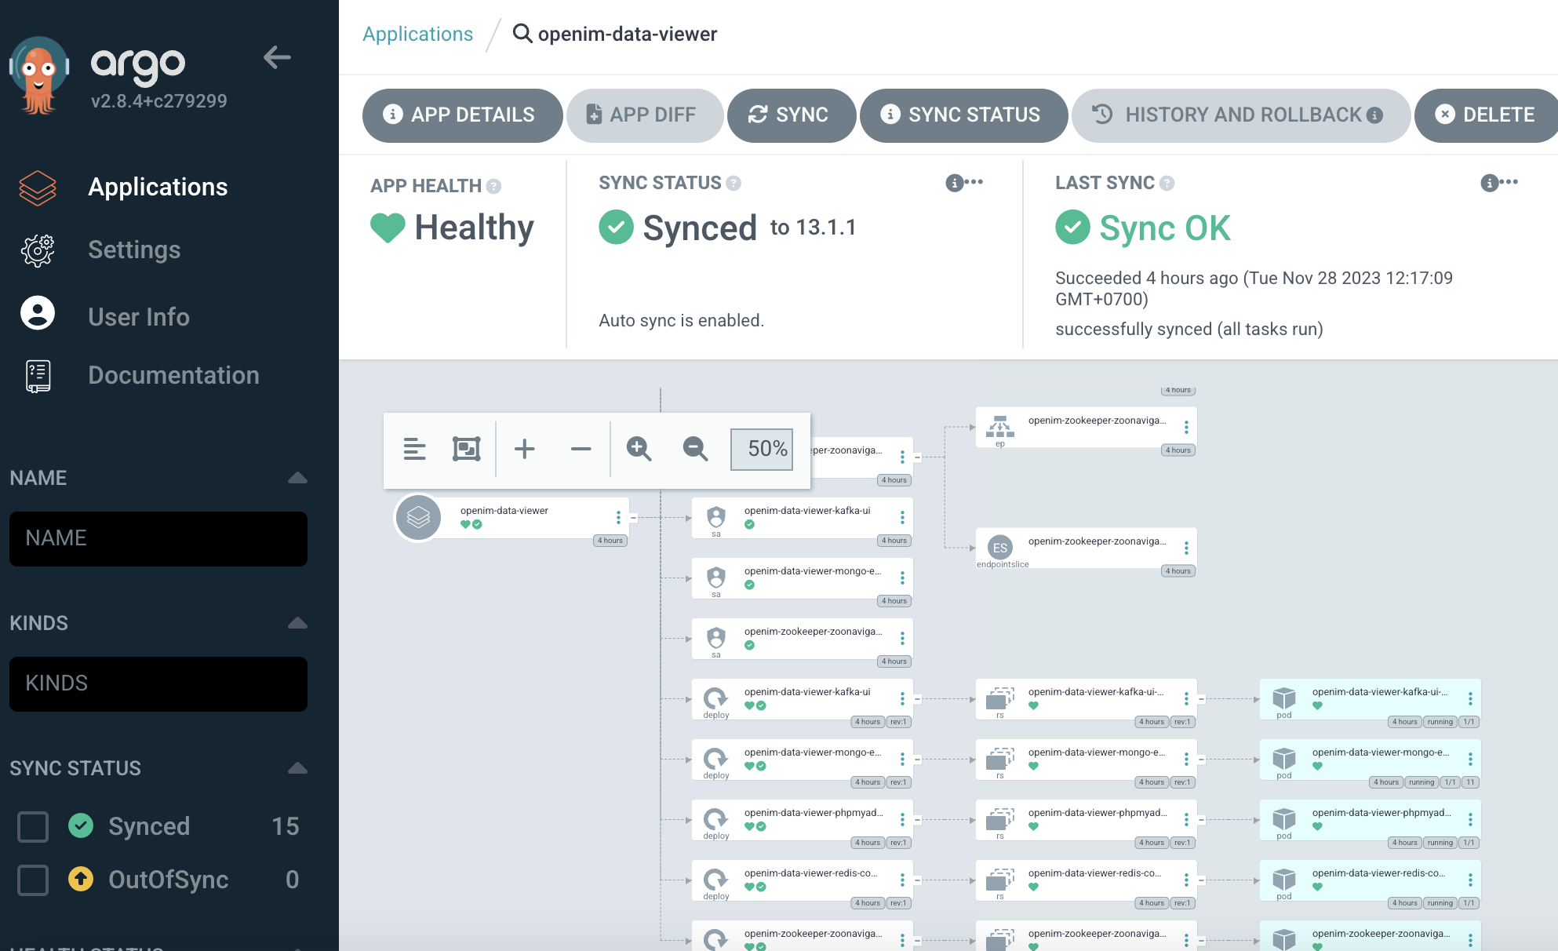This screenshot has height=951, width=1558.
Task: Collapse the SYNC STATUS filter section
Action: point(297,768)
